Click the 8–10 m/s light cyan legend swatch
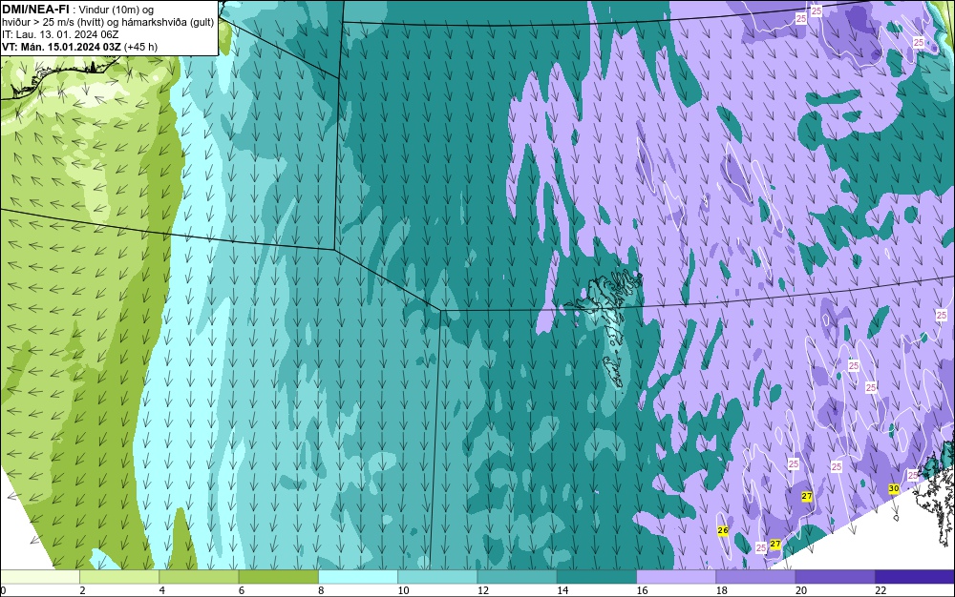 tap(358, 577)
